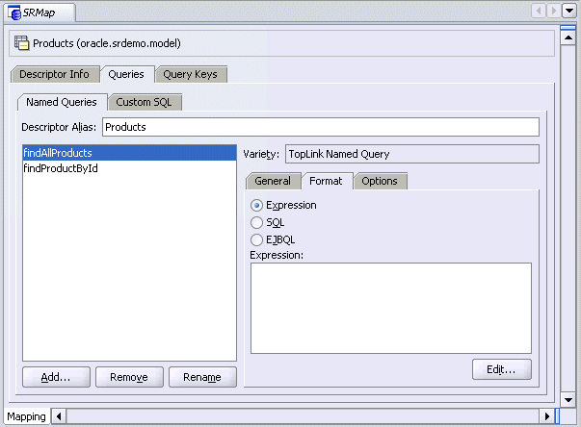581x427 pixels.
Task: Click the vertical scrollbar up arrow
Action: pyautogui.click(x=568, y=38)
